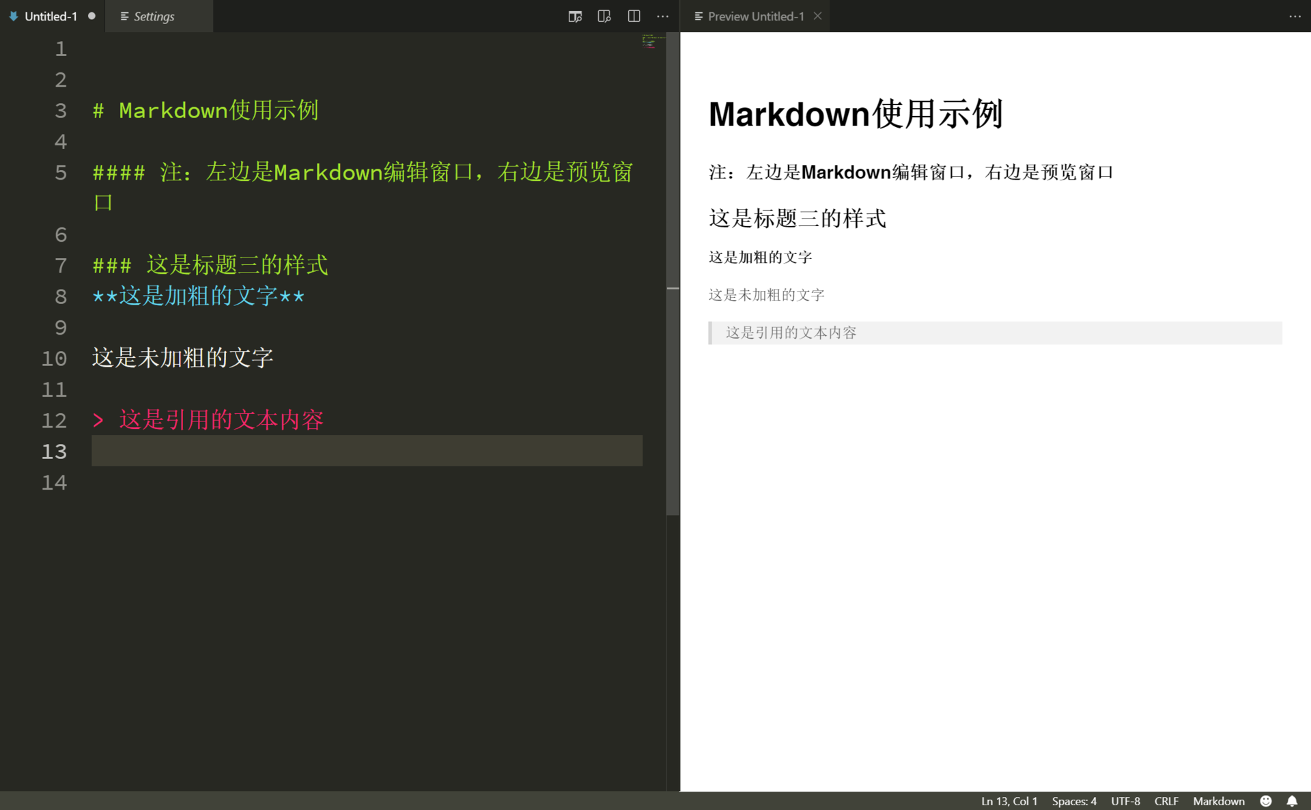Switch to the Settings tab
Image resolution: width=1311 pixels, height=810 pixels.
(154, 16)
